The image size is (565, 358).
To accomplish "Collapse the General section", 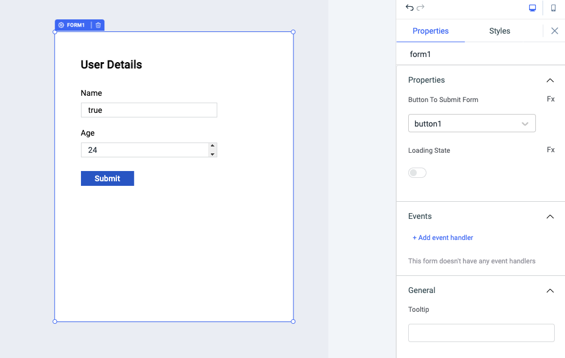I will pos(550,291).
